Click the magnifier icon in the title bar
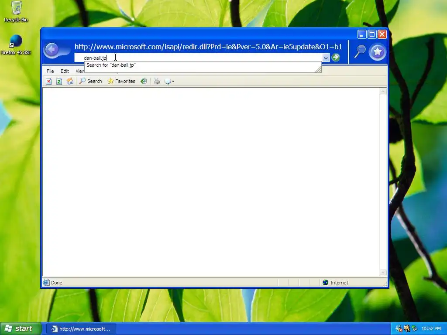 360,51
